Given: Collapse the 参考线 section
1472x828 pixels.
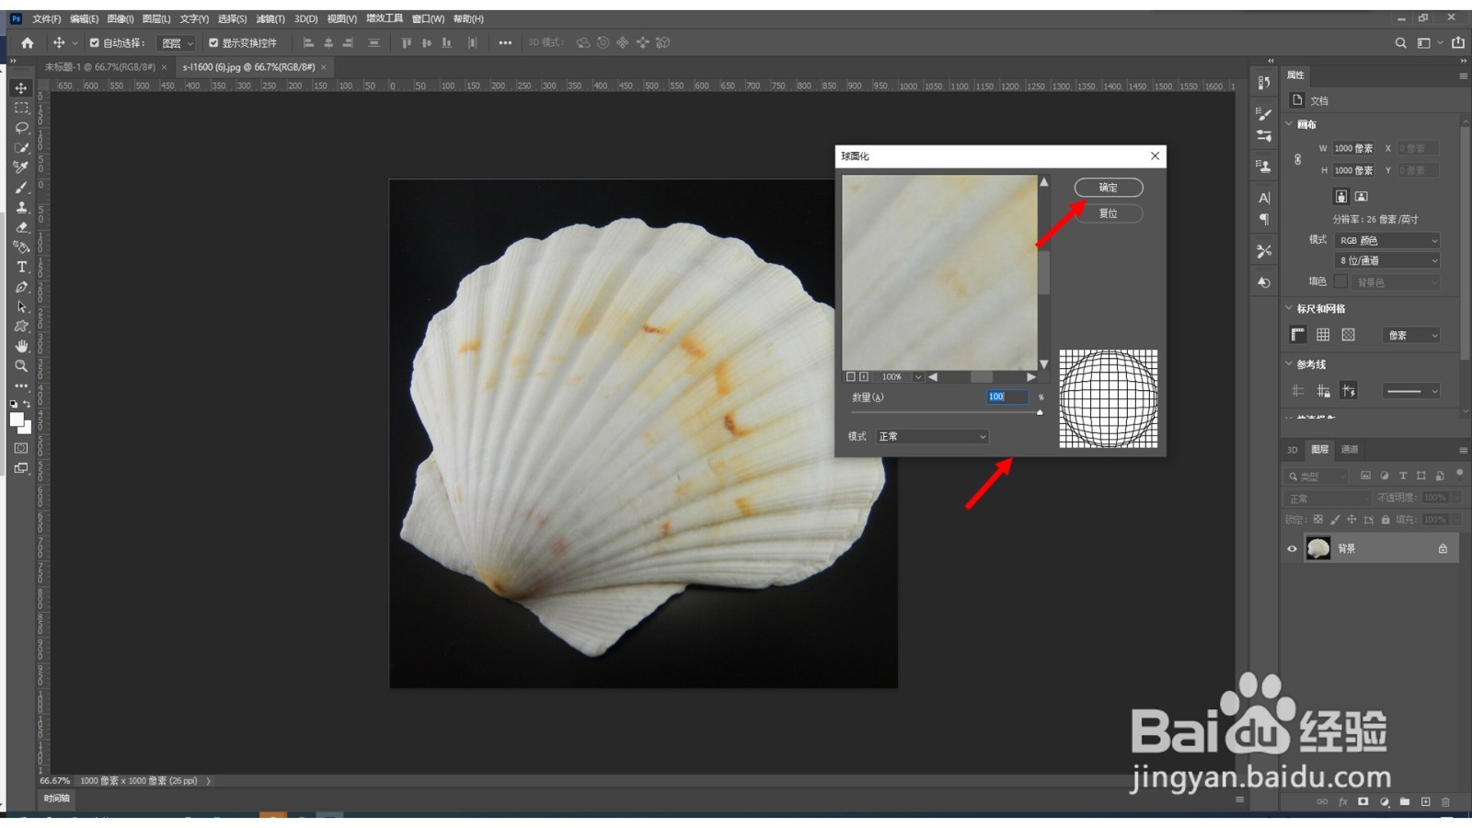Looking at the screenshot, I should [1289, 364].
